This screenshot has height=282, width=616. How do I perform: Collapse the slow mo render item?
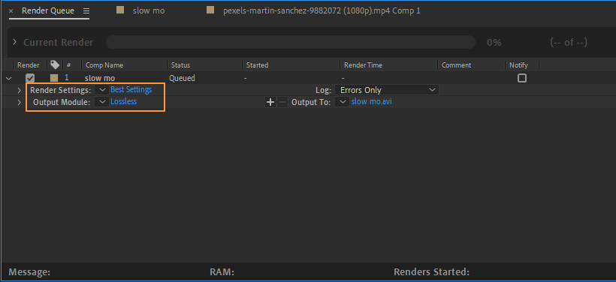point(9,79)
